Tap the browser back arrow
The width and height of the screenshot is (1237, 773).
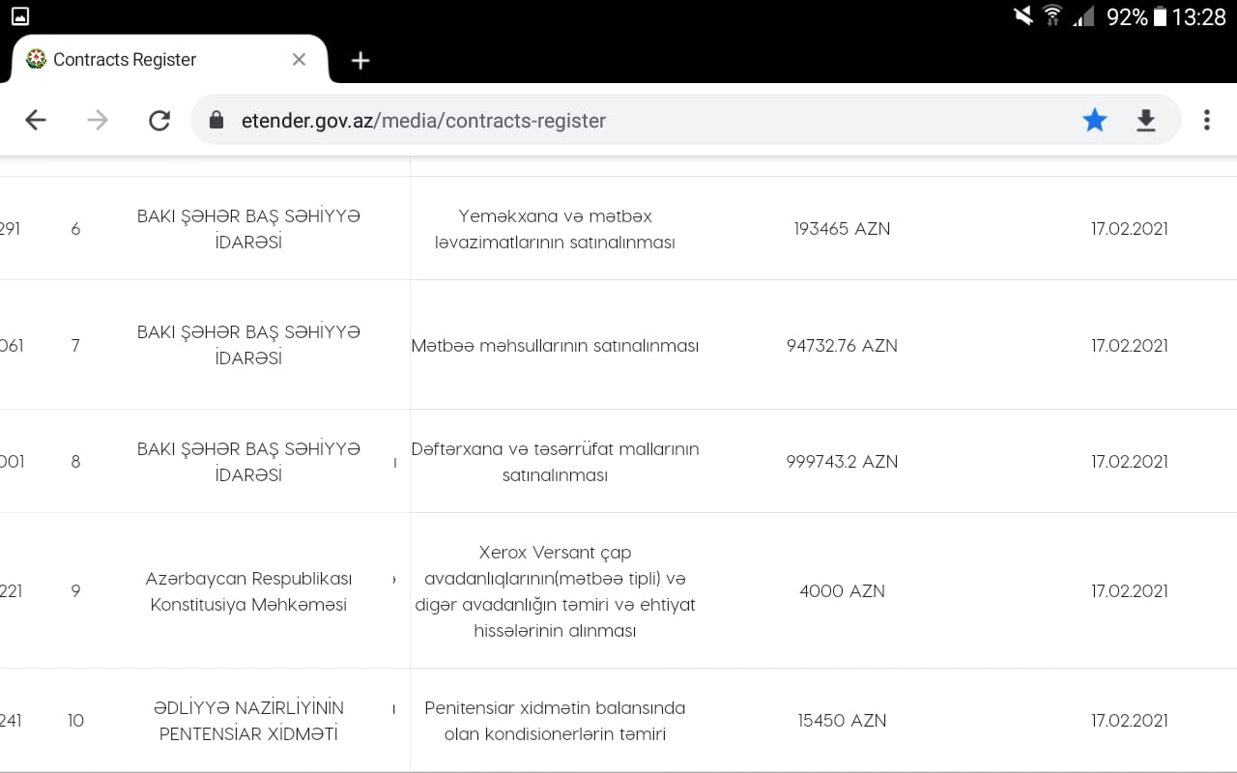[x=36, y=120]
